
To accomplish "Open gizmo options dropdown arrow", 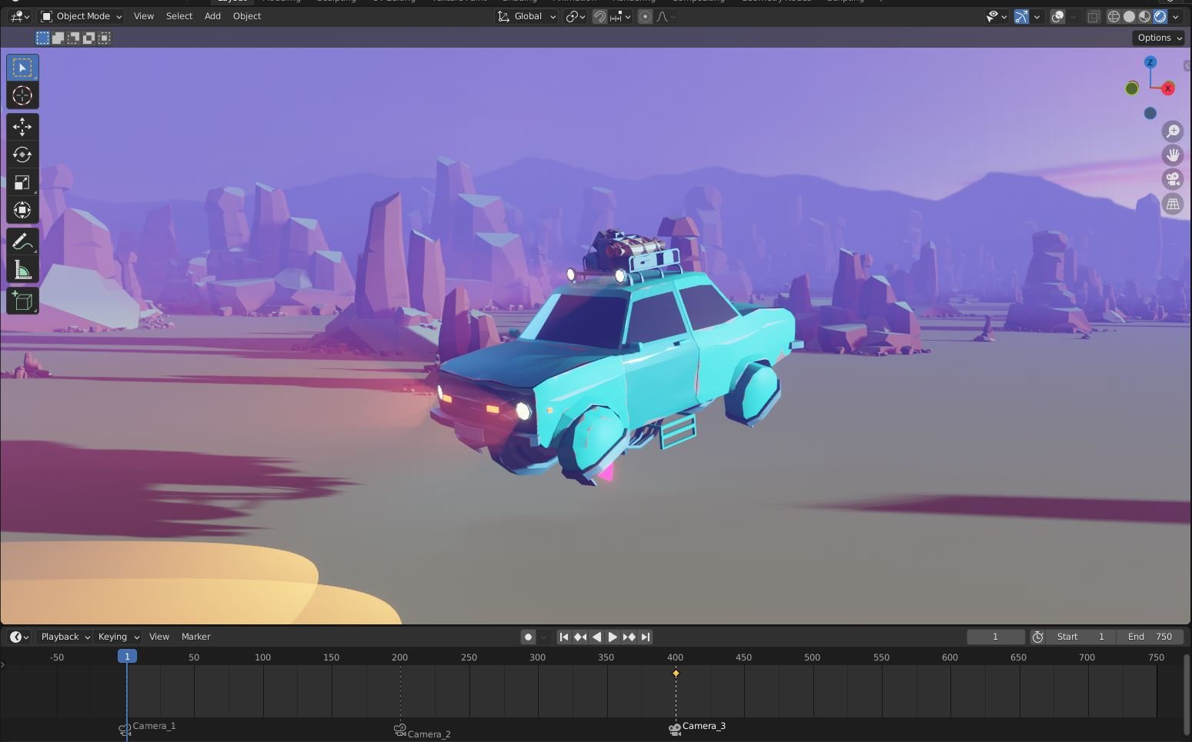I will (x=1037, y=16).
